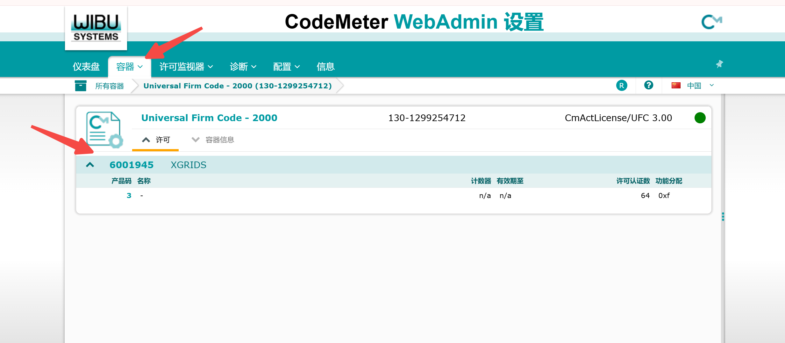
Task: Click the CmActLicense container document icon
Action: tap(104, 129)
